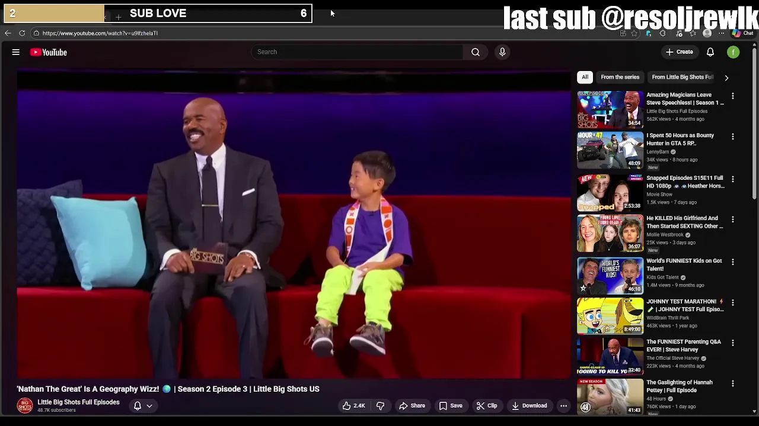Start voice search with the microphone
This screenshot has width=759, height=426.
tap(502, 52)
